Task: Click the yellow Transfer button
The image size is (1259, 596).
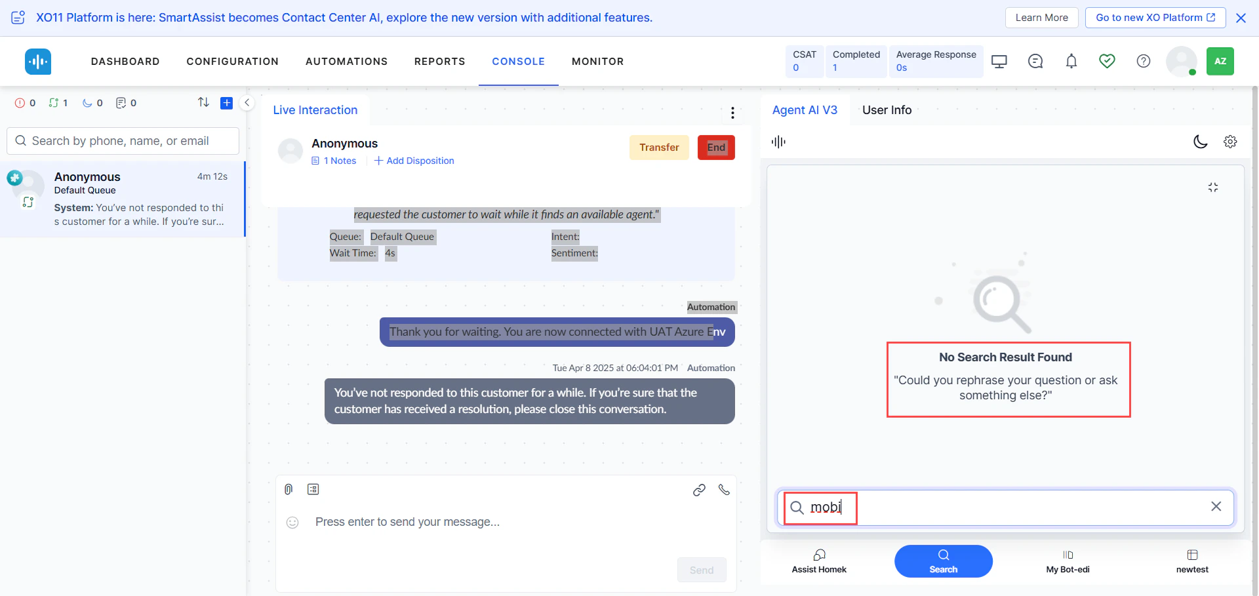Action: pos(659,148)
